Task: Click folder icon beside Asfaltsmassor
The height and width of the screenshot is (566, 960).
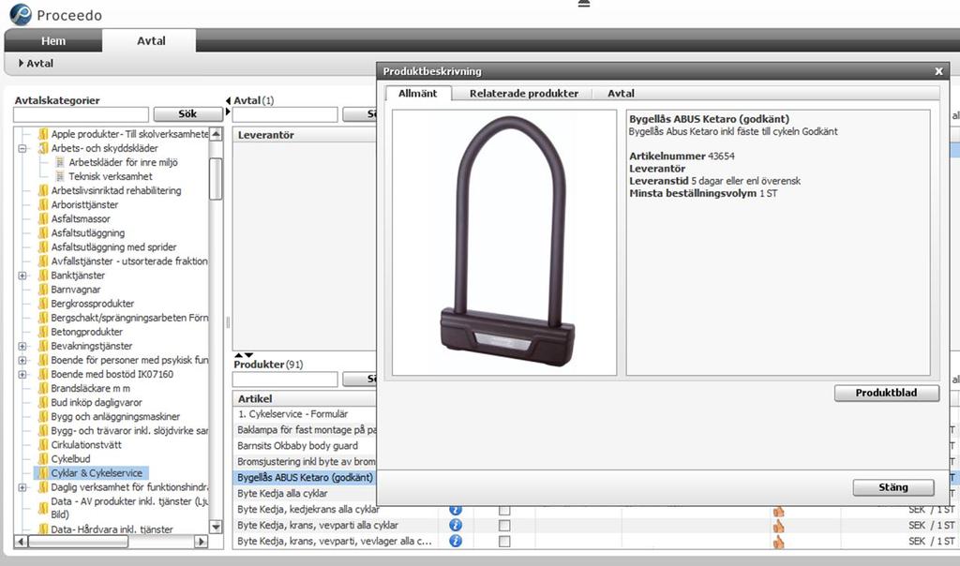Action: (x=43, y=218)
